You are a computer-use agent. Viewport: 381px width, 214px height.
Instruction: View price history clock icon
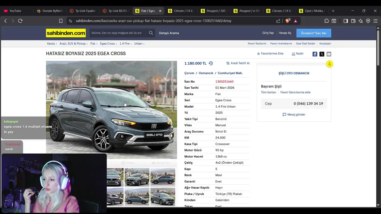click(x=211, y=63)
